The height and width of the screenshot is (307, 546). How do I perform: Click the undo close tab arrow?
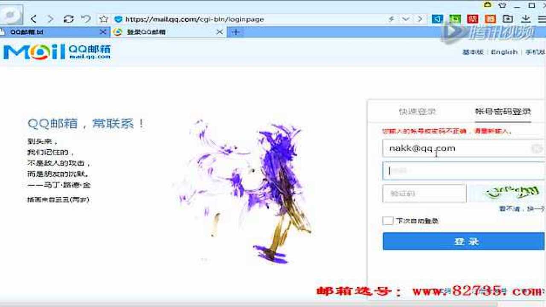pos(86,19)
